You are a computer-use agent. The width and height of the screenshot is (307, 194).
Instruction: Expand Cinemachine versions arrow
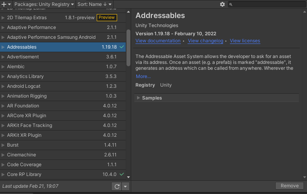pyautogui.click(x=3, y=155)
